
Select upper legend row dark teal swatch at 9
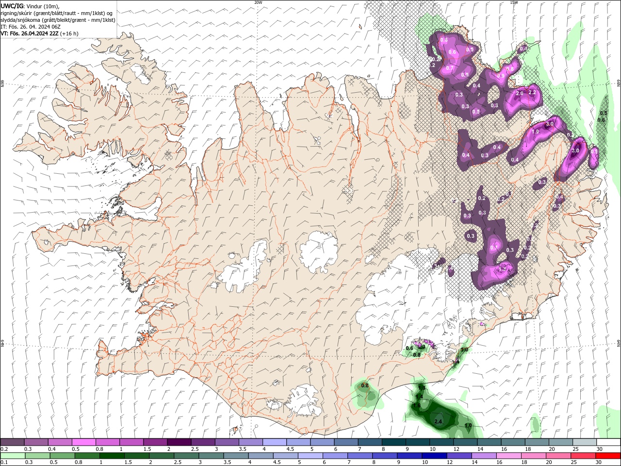pos(417,442)
